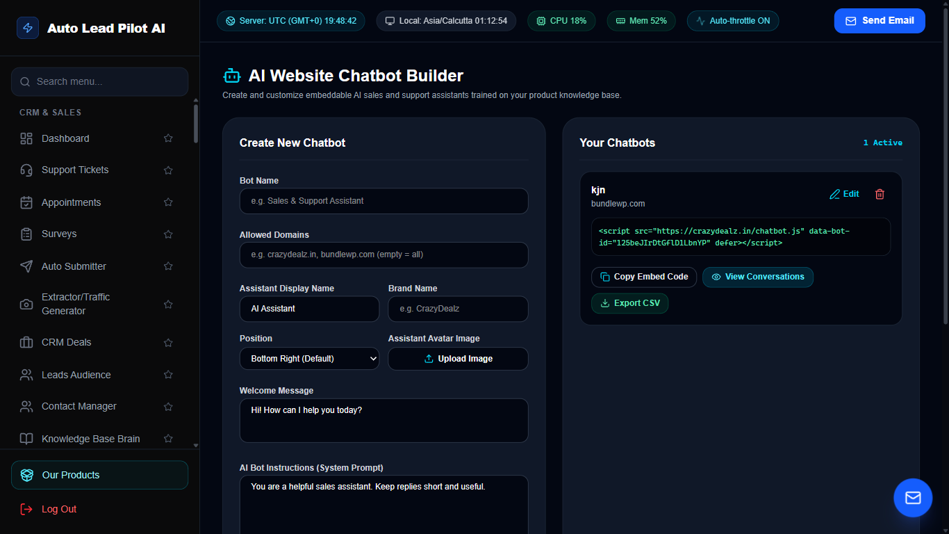Delete the kjn chatbot via trash icon
Screen dimensions: 949x534
click(x=880, y=194)
